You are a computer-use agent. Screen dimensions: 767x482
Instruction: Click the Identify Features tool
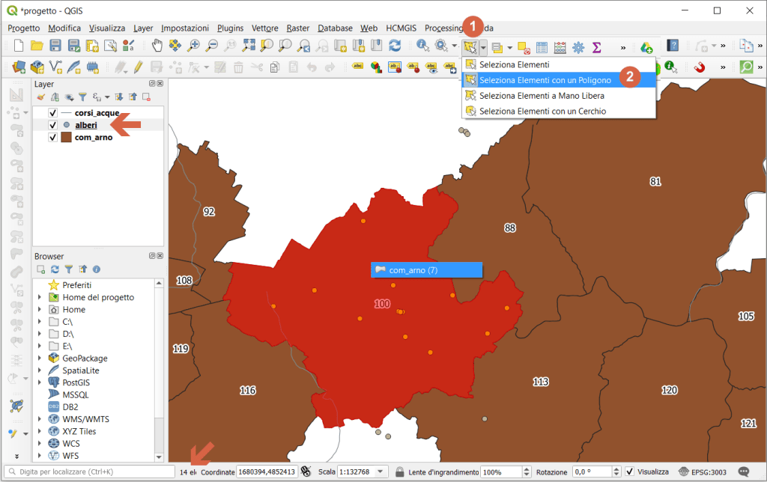click(x=423, y=46)
